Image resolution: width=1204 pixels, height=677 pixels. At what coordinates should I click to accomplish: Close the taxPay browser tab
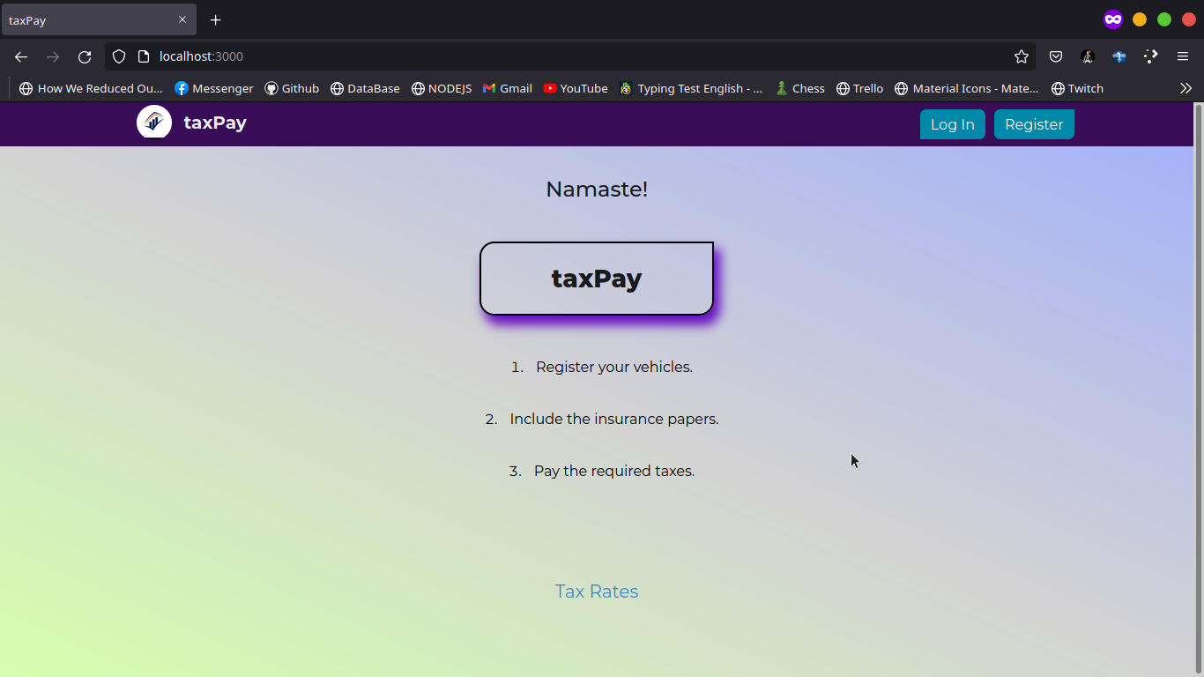(182, 19)
